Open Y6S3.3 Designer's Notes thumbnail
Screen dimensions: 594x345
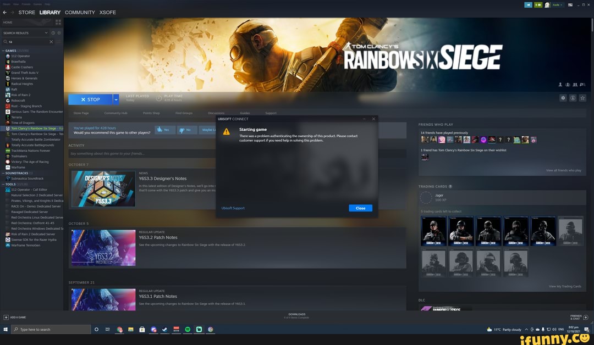click(x=103, y=189)
